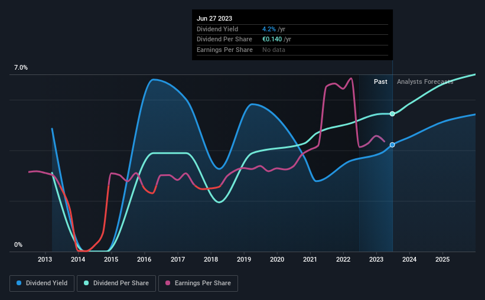Viewport: 485px width, 300px height.
Task: Click the 2023 x-axis label
Action: coord(376,259)
